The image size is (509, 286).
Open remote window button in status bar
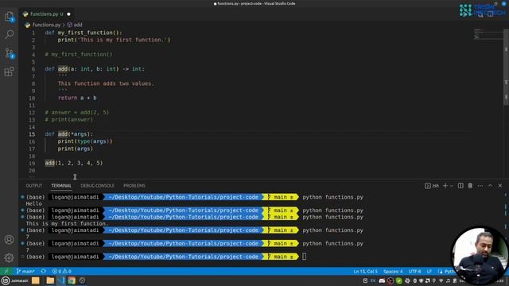(6, 271)
